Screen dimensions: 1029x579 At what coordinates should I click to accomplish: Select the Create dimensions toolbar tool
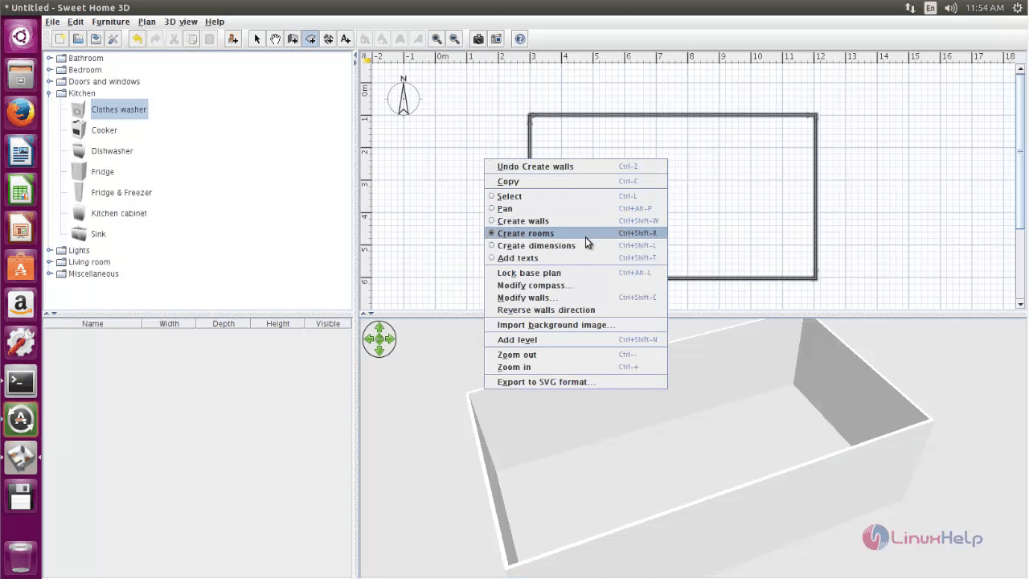coord(328,39)
